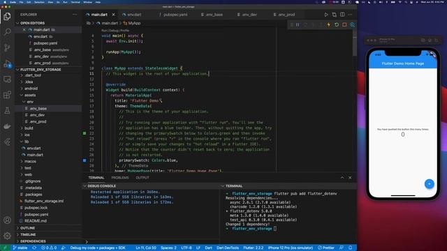Open Dart DevTools from status bar
Screen dimensions: 447x251
(228, 248)
